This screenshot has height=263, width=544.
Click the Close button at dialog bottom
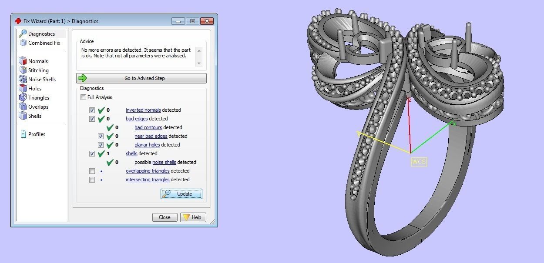pos(165,217)
